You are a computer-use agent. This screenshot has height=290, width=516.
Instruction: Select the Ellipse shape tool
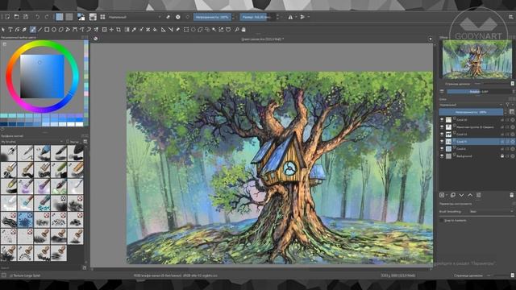[54, 30]
